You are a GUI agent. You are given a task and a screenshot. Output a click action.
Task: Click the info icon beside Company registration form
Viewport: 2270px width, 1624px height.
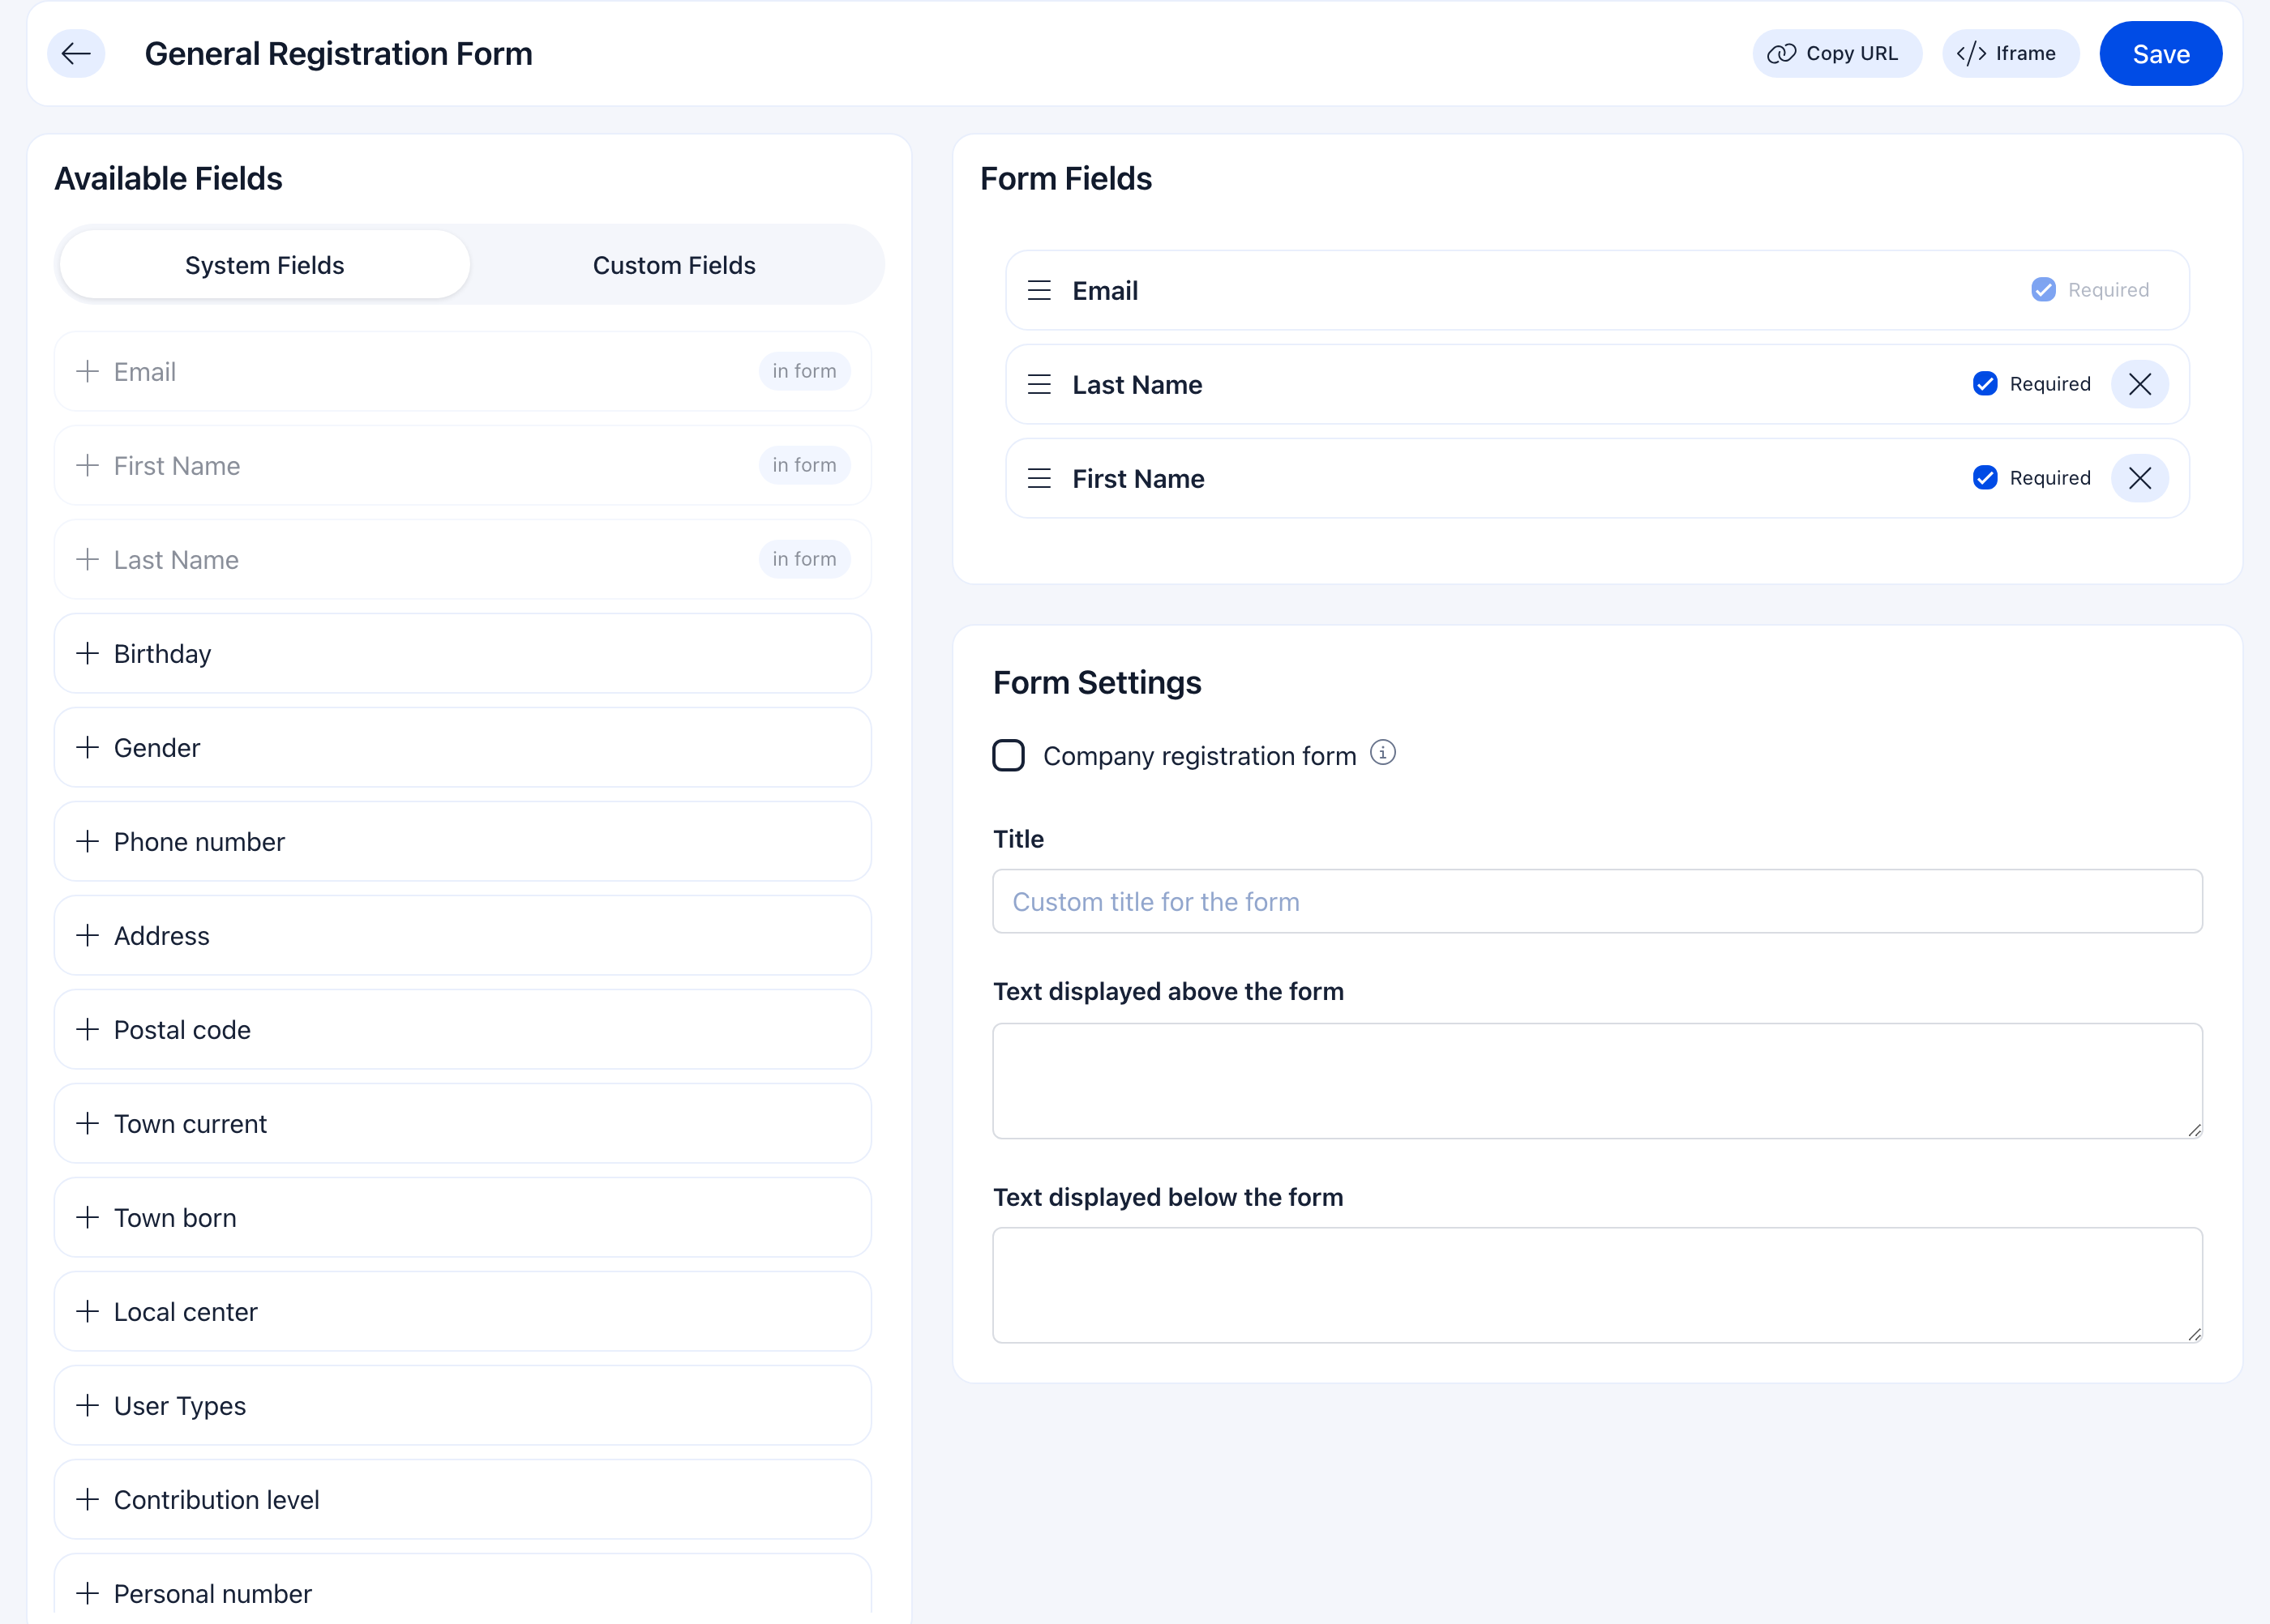tap(1382, 753)
